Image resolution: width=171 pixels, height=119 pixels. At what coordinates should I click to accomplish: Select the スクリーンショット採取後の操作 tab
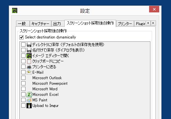[x=90, y=23]
